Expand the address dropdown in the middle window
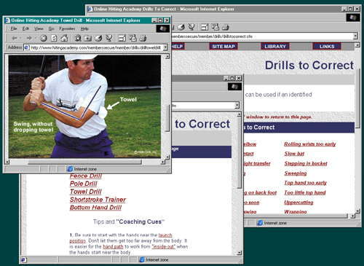This screenshot has height=266, width=364. [x=237, y=106]
